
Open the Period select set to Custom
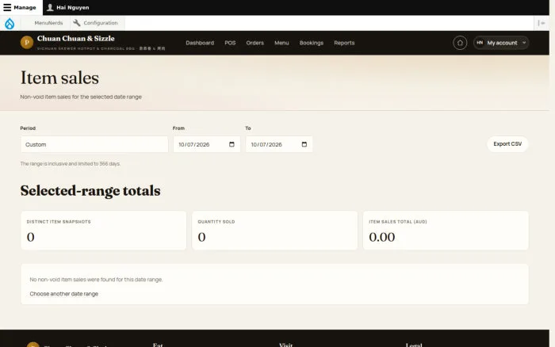[94, 144]
